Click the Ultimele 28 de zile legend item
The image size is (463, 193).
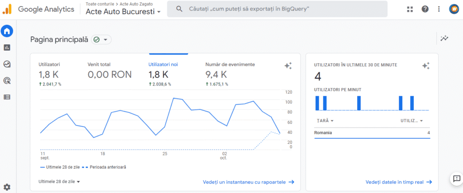click(x=59, y=167)
